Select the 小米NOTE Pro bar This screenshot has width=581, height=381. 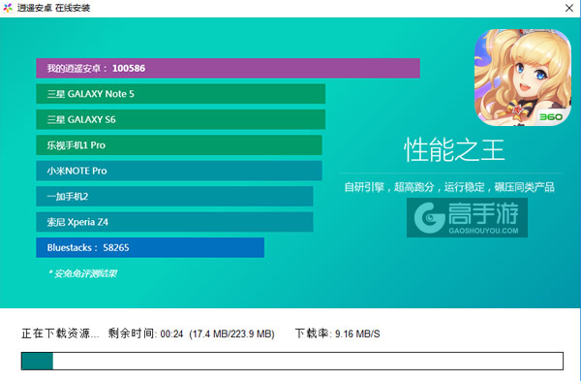(179, 171)
